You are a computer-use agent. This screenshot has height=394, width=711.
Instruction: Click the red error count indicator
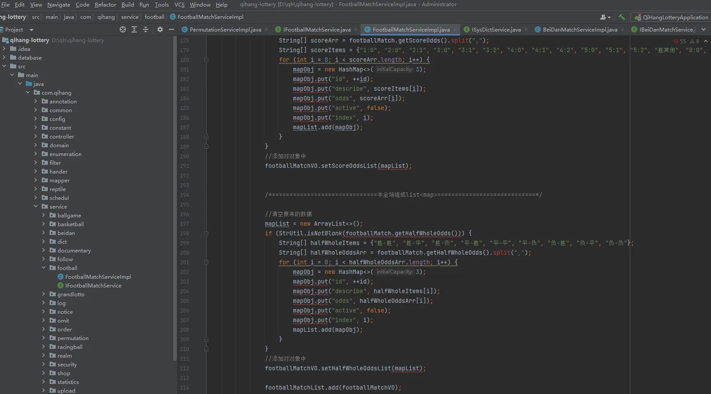(679, 41)
